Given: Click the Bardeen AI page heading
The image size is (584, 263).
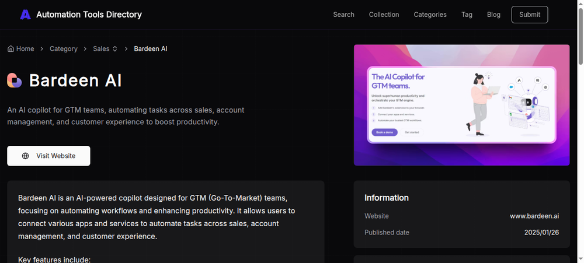Looking at the screenshot, I should 75,80.
